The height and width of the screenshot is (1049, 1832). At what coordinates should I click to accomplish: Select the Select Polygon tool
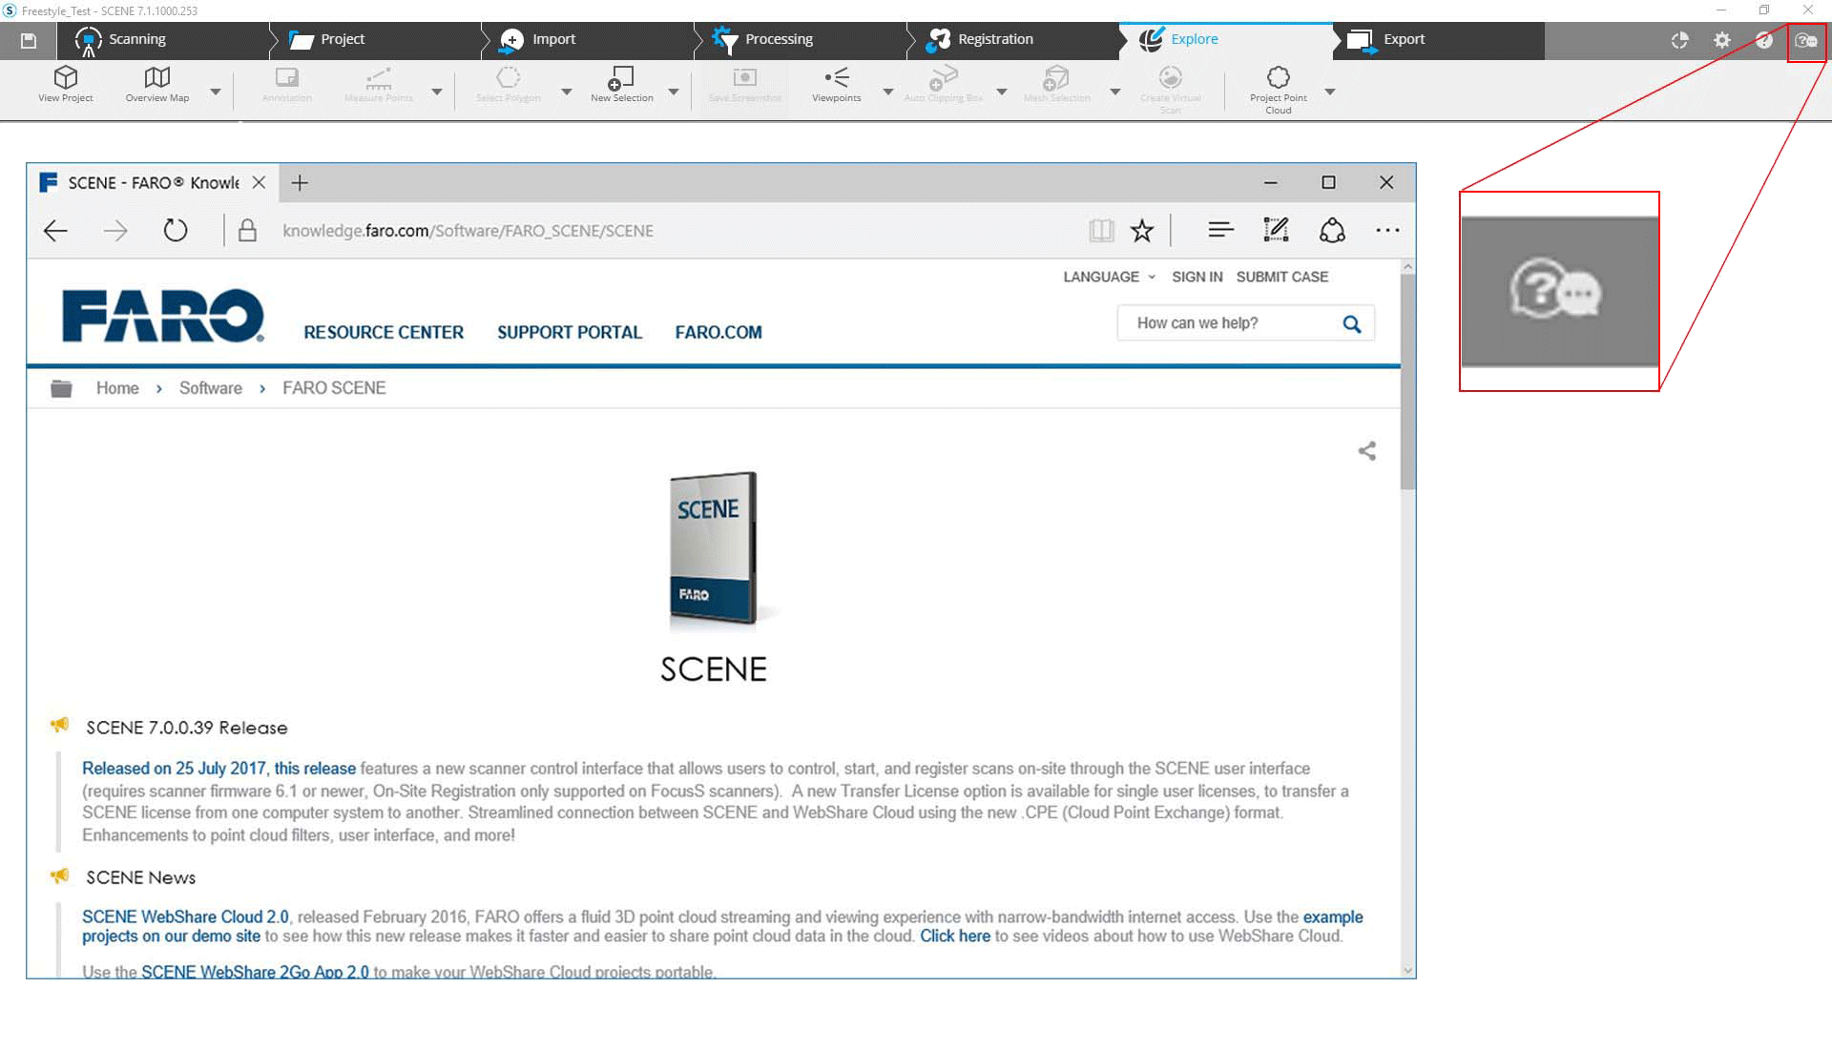509,84
